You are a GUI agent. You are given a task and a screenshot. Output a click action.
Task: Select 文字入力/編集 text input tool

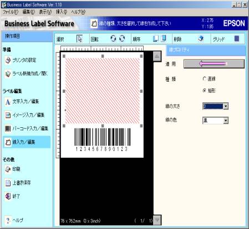tap(22, 102)
